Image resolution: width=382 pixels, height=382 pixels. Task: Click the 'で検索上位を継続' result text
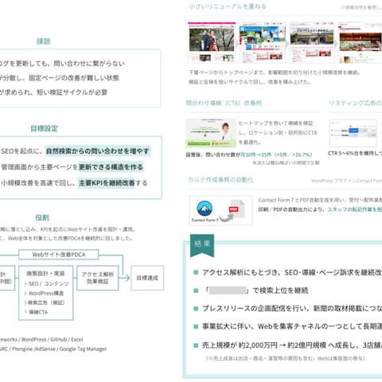280,290
